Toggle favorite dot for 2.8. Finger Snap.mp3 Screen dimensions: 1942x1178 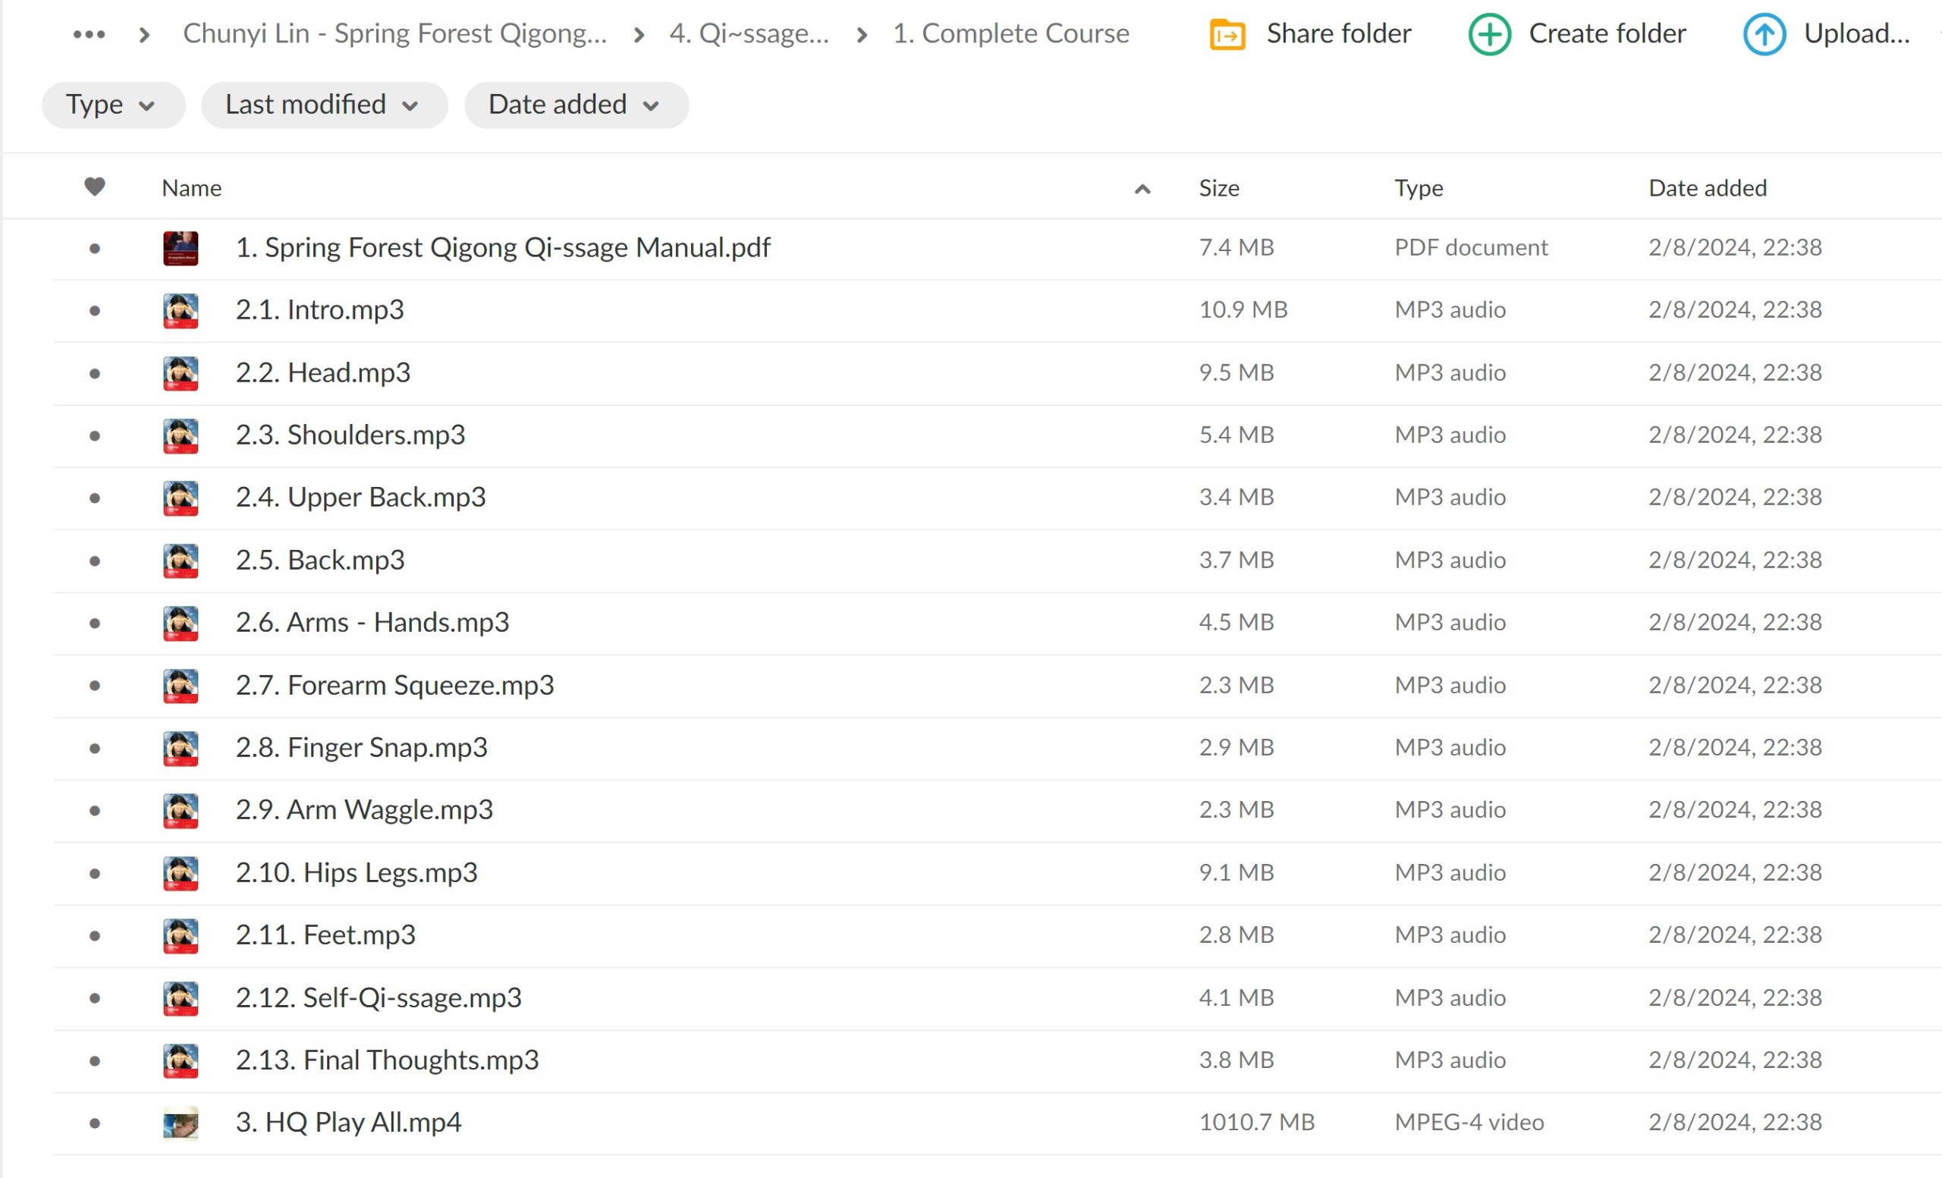click(95, 749)
